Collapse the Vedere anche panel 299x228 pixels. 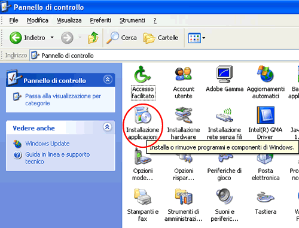pyautogui.click(x=108, y=127)
